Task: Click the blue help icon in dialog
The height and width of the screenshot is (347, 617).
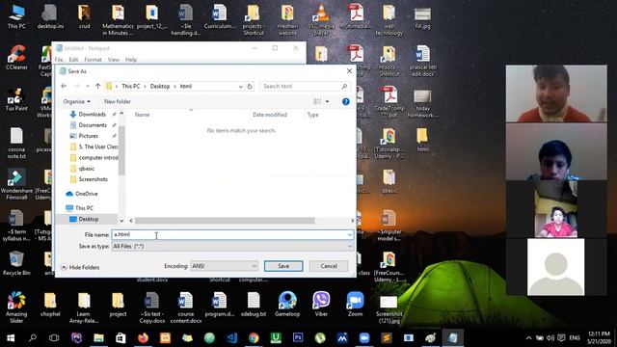Action: click(345, 102)
